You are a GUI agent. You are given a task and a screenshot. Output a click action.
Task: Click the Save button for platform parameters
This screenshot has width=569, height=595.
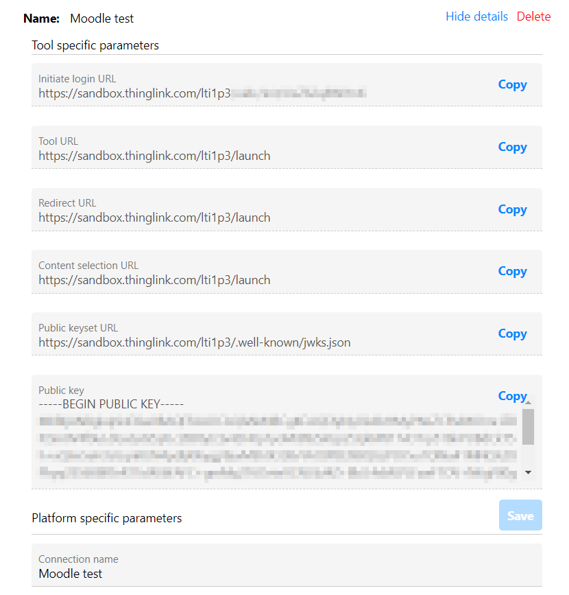[x=520, y=515]
